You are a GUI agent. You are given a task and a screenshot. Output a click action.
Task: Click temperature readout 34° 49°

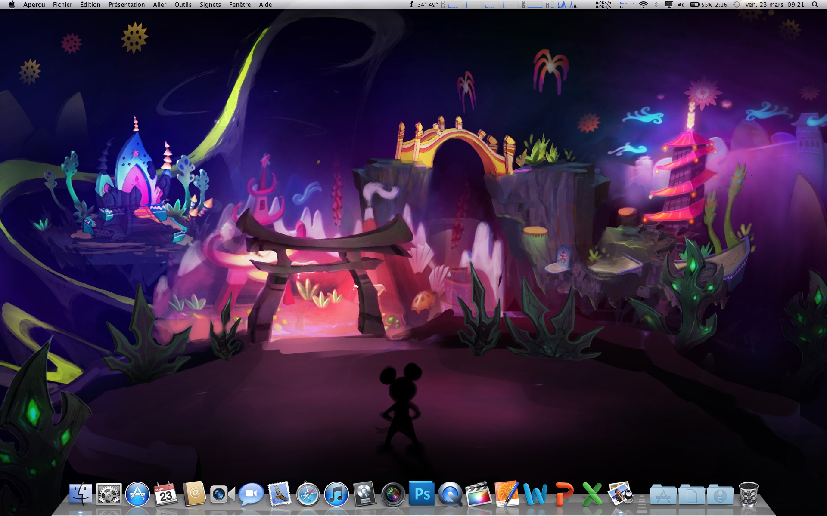428,5
